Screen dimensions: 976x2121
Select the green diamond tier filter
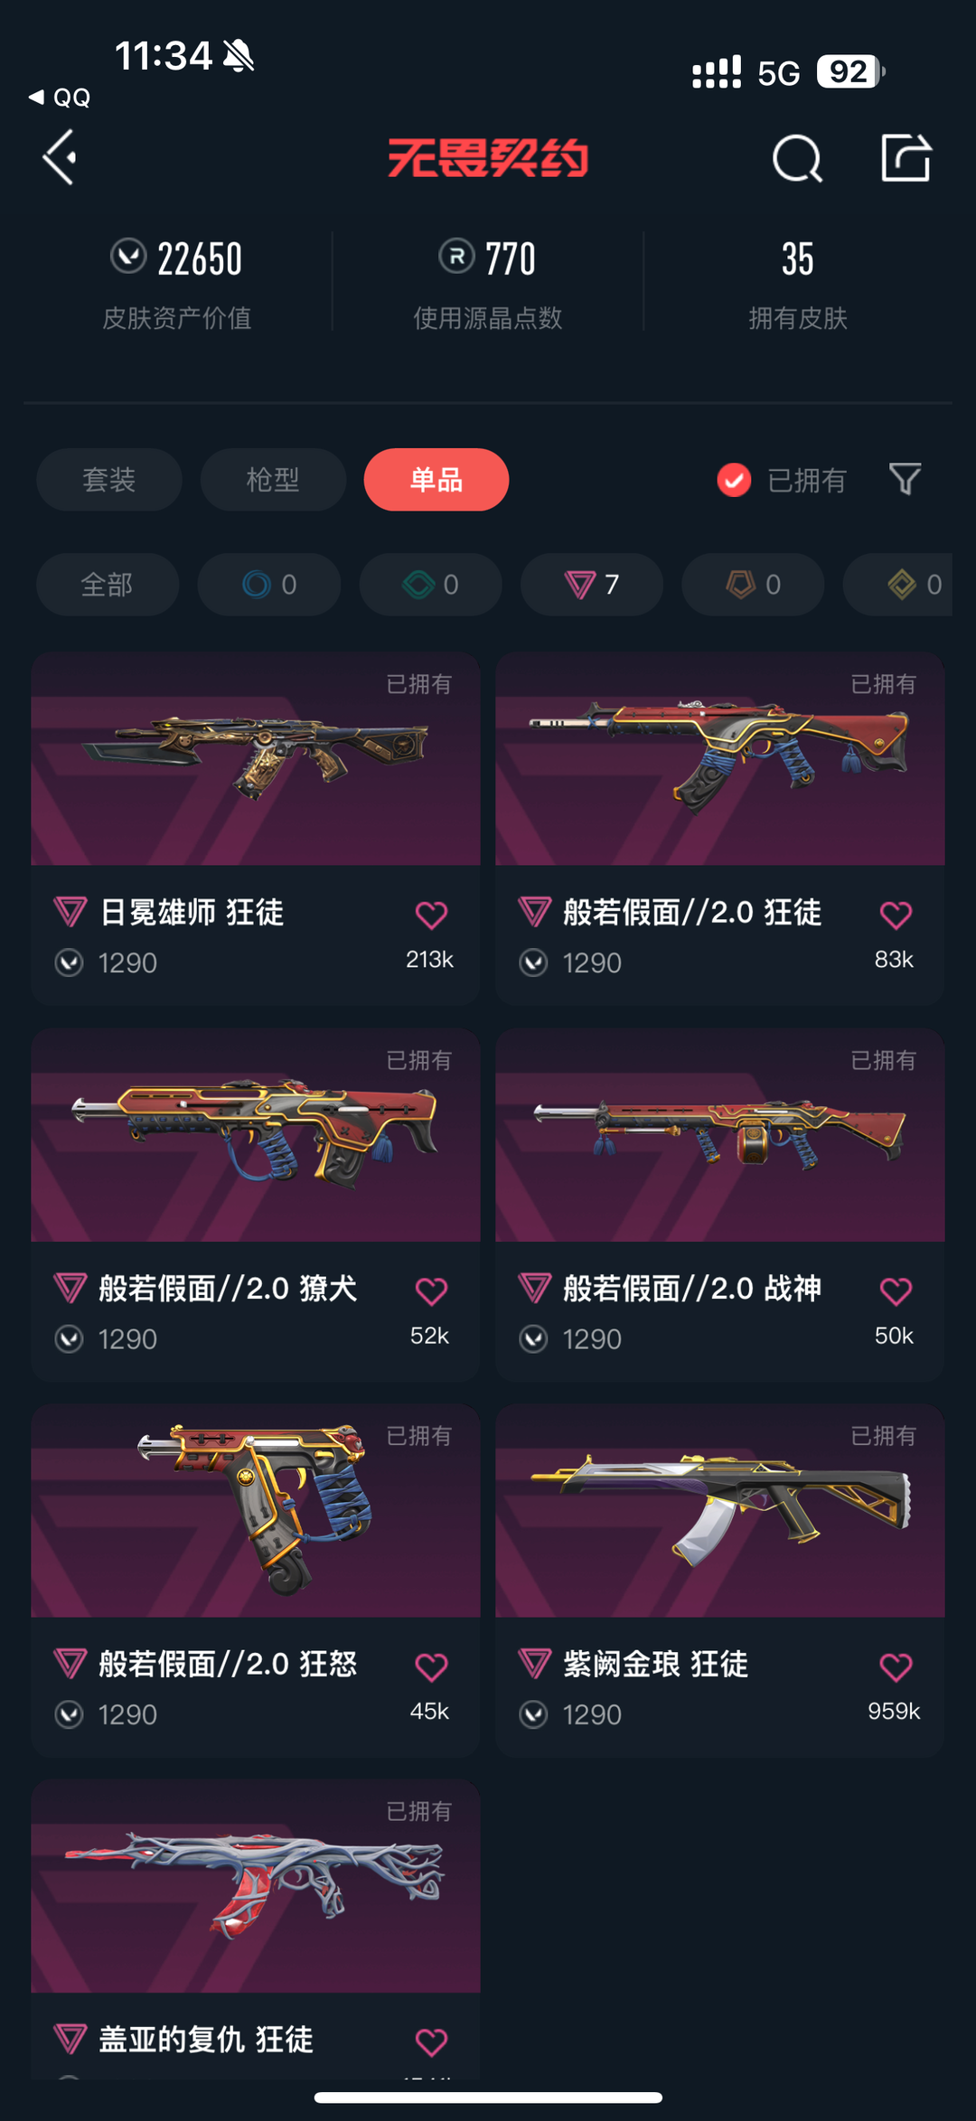click(x=430, y=585)
